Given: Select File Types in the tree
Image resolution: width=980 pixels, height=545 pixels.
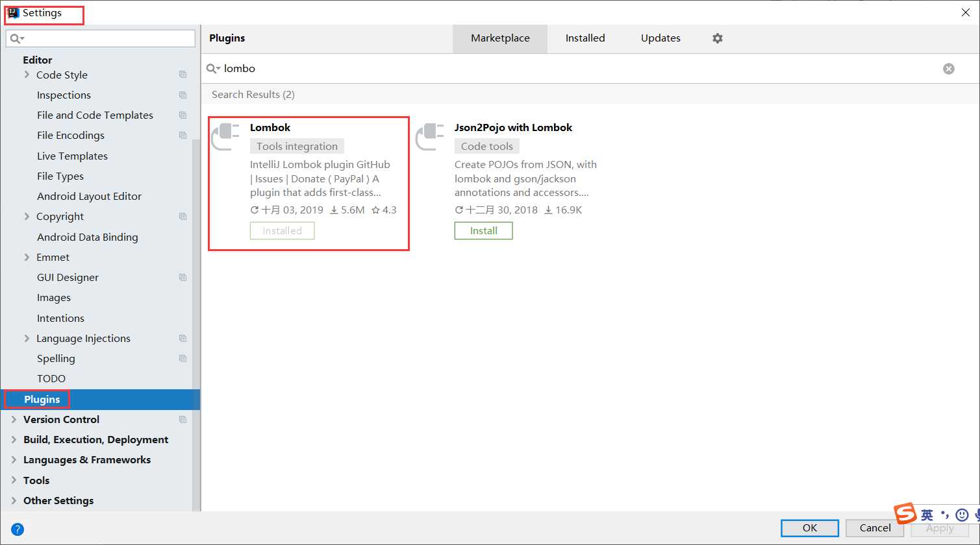Looking at the screenshot, I should (x=60, y=176).
